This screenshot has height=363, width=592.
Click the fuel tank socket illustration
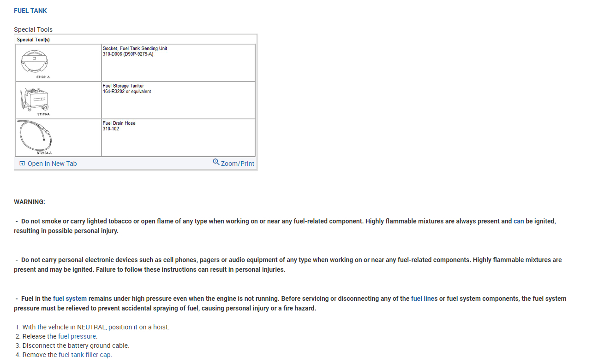[34, 61]
